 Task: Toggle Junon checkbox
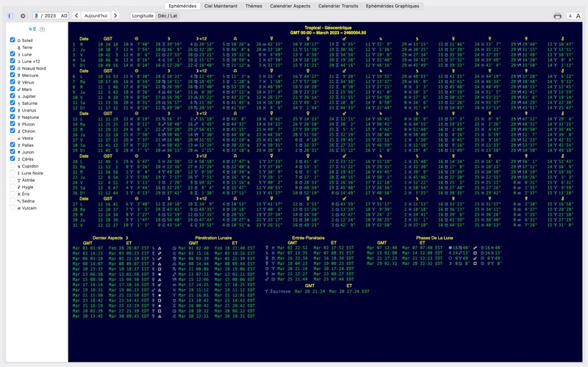point(12,152)
